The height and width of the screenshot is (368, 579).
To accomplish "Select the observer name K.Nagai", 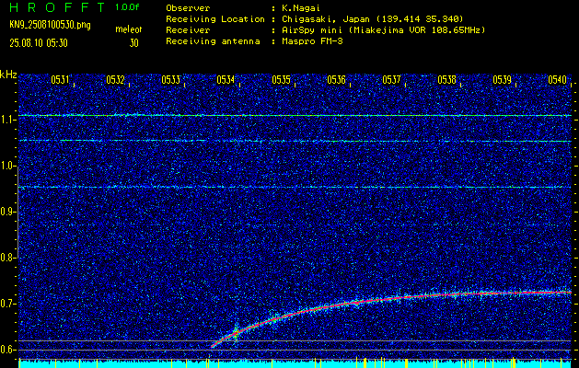I will pos(301,8).
